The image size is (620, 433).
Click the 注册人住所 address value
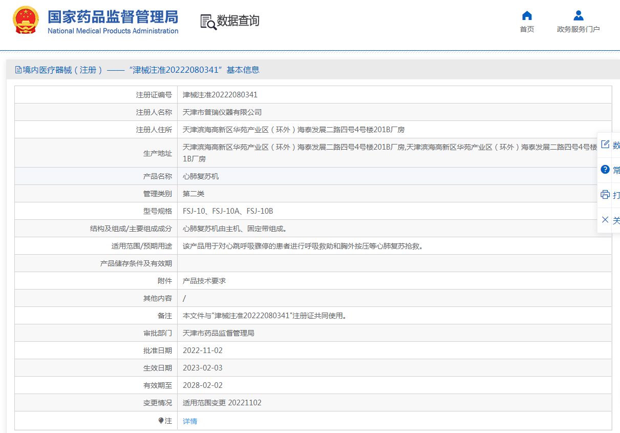click(x=294, y=130)
